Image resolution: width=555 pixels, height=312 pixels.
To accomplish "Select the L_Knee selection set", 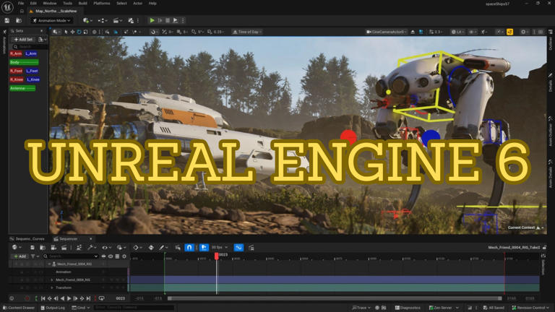I will click(33, 79).
